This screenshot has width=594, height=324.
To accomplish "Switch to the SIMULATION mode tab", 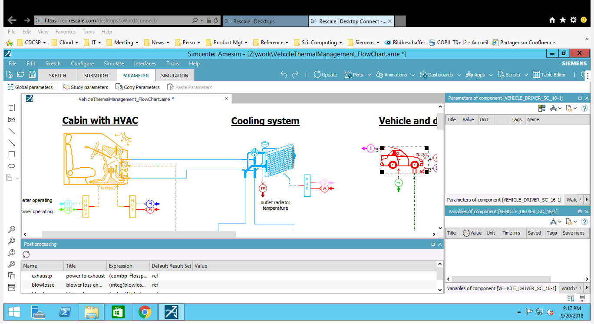I will click(175, 76).
